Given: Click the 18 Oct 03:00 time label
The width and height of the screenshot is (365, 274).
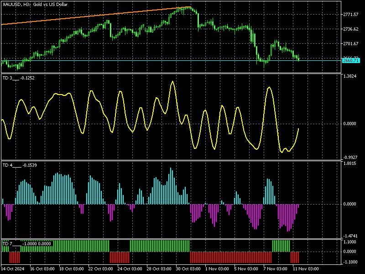Looking at the screenshot, I should pos(72,269).
